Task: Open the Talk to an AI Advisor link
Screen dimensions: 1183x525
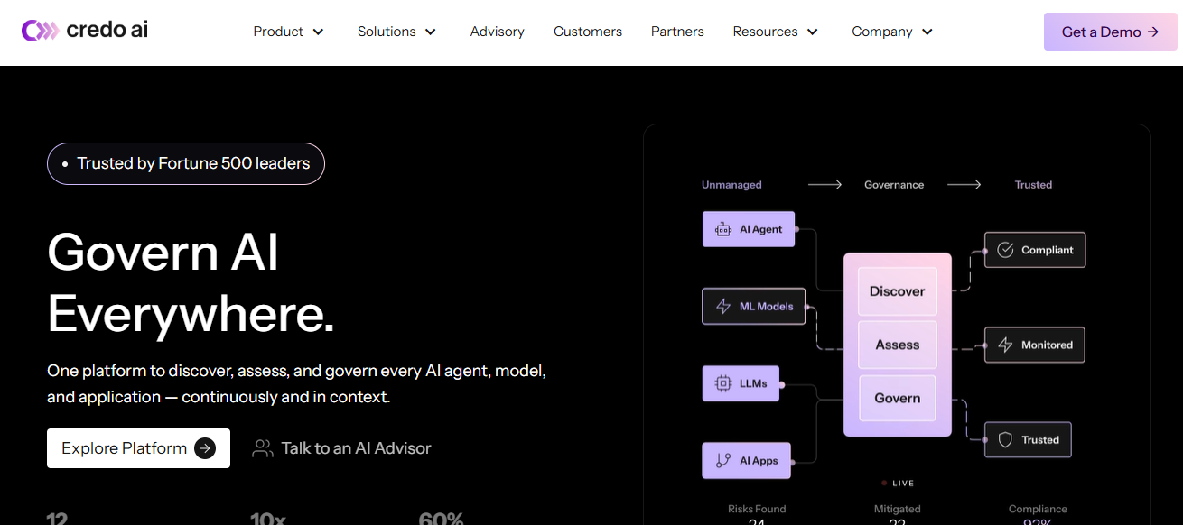Action: 354,447
